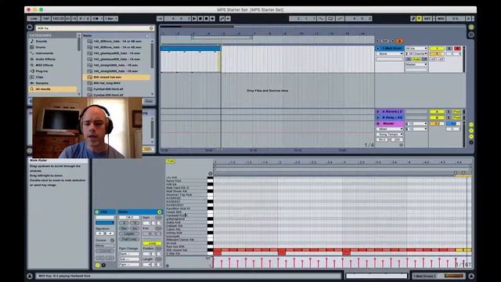Click the MIDI editor preview headphone icon

[210, 174]
